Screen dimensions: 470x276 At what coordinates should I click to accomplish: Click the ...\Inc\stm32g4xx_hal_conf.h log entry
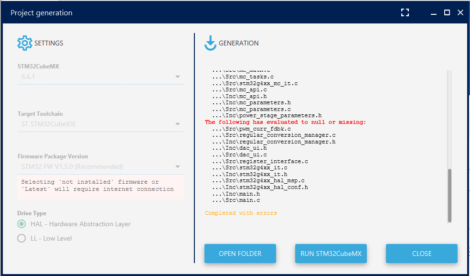coord(260,188)
